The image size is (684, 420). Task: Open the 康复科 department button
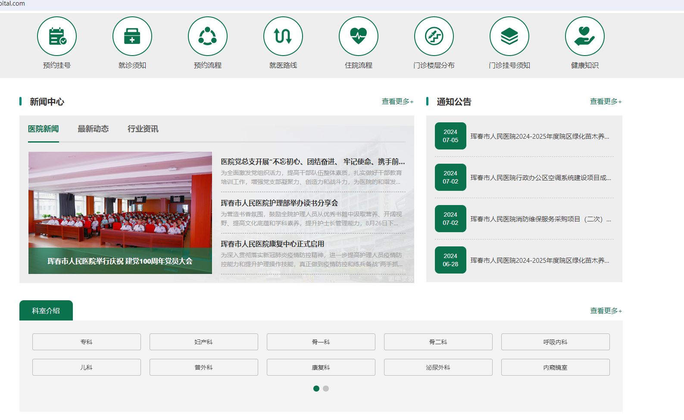[x=321, y=367]
